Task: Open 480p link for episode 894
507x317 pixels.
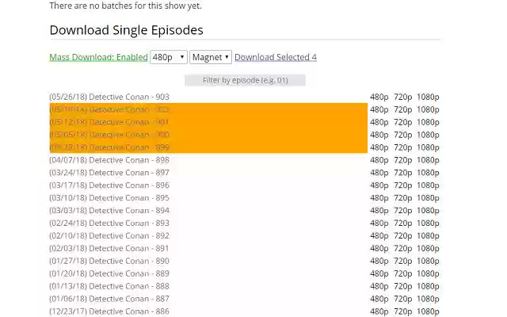Action: [379, 211]
